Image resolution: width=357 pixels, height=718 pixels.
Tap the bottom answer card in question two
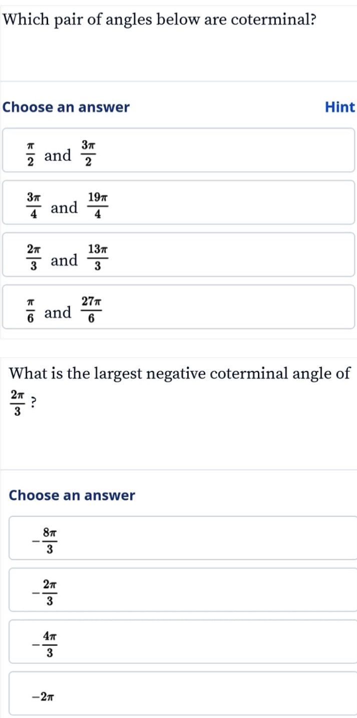click(x=178, y=695)
